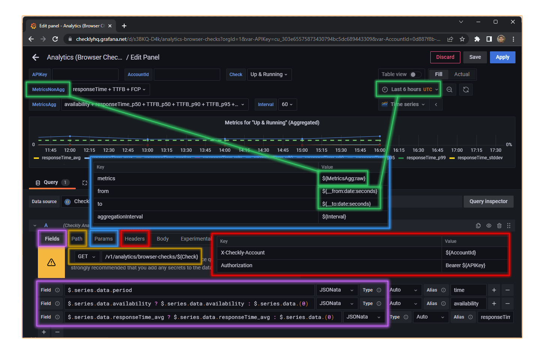
Task: Select the Fill display option
Action: [439, 75]
